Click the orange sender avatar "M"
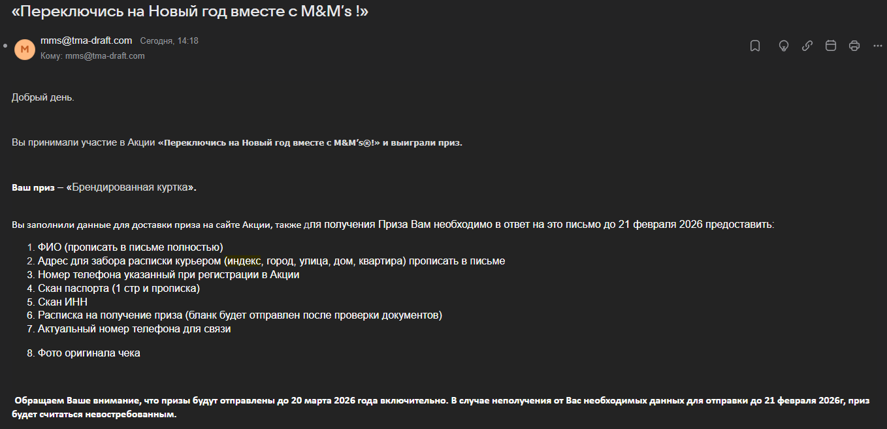887x429 pixels. point(25,49)
